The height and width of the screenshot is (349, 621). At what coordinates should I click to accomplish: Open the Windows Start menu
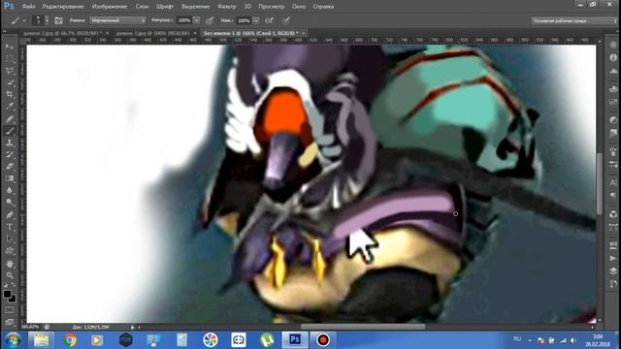pos(13,340)
